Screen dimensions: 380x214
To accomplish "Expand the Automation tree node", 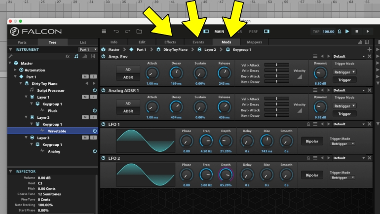I will click(x=15, y=70).
